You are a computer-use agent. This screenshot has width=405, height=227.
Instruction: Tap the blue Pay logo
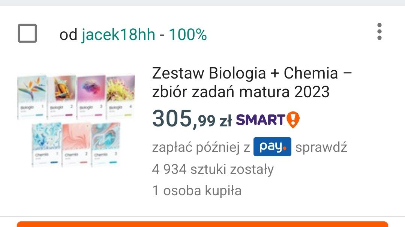[272, 147]
